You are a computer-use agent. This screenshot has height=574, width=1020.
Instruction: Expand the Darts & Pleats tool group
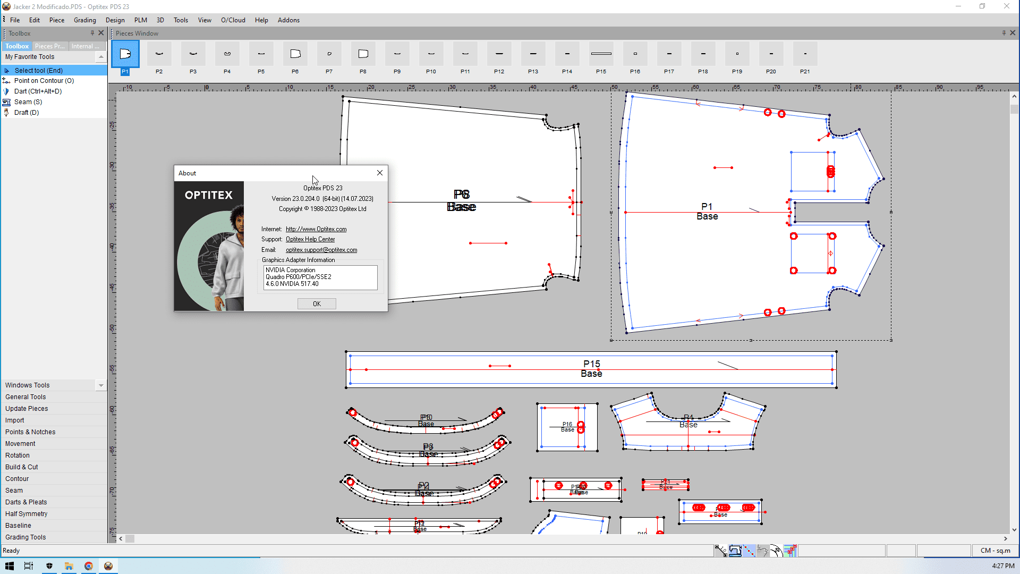26,502
